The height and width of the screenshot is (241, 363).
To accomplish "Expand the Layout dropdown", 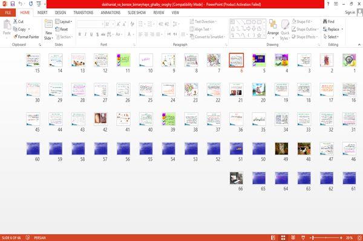I will coord(64,22).
